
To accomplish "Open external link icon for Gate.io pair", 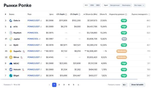I will [41, 21].
